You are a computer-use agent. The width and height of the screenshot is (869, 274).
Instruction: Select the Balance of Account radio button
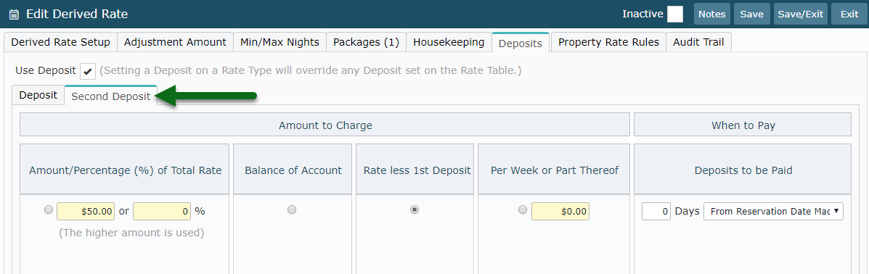[x=292, y=209]
